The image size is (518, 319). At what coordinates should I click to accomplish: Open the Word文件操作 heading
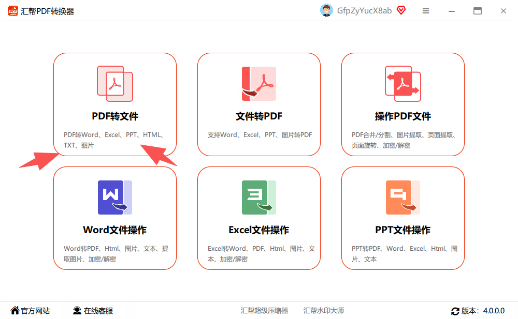click(114, 230)
